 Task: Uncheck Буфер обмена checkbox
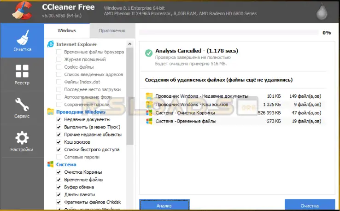59,187
